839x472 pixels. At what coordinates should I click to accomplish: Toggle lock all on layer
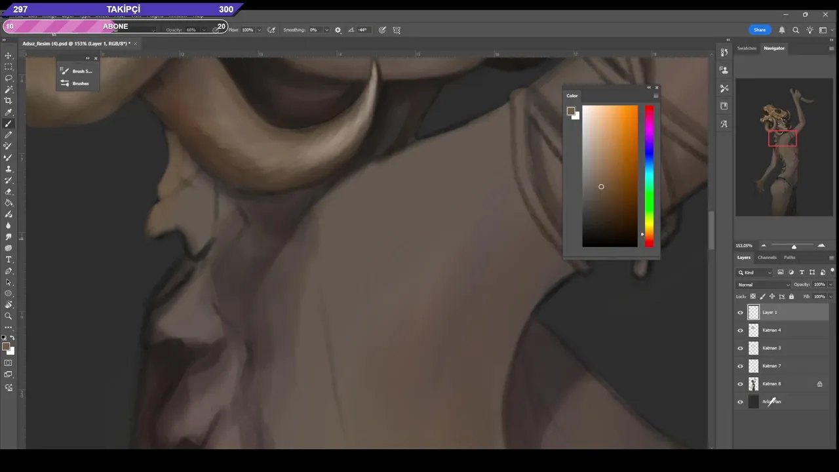(x=791, y=296)
